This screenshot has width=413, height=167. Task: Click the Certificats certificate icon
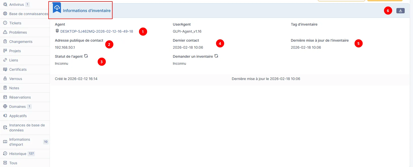pyautogui.click(x=5, y=69)
